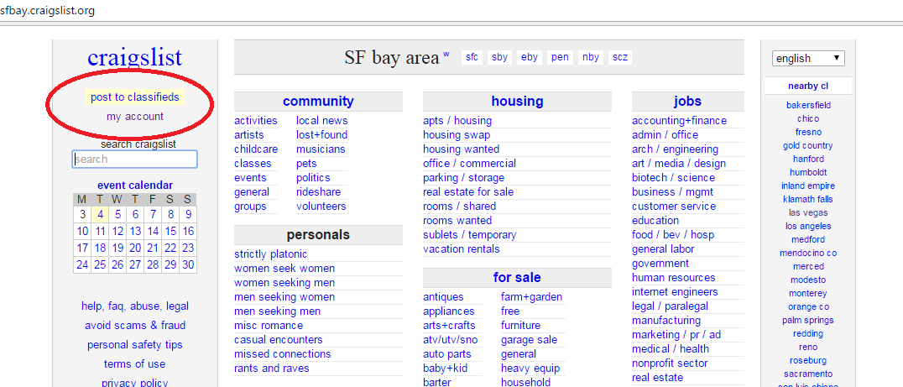
Task: Switch to the sfc subarea
Action: pyautogui.click(x=472, y=57)
